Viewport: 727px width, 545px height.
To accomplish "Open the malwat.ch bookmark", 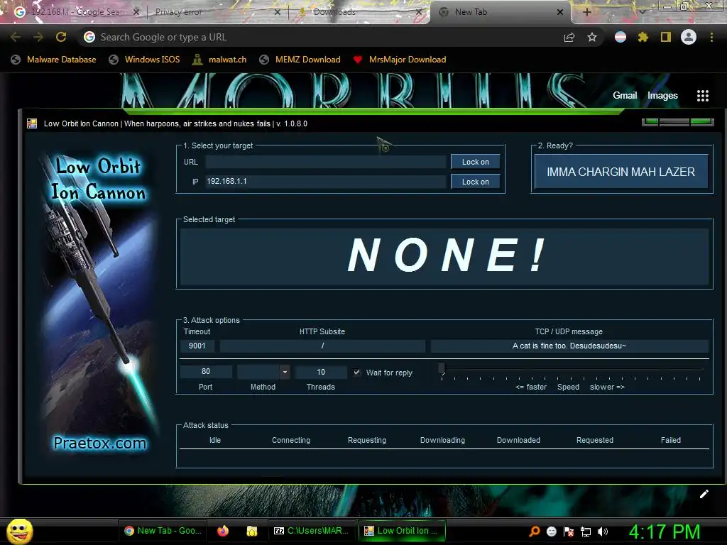I will point(219,60).
